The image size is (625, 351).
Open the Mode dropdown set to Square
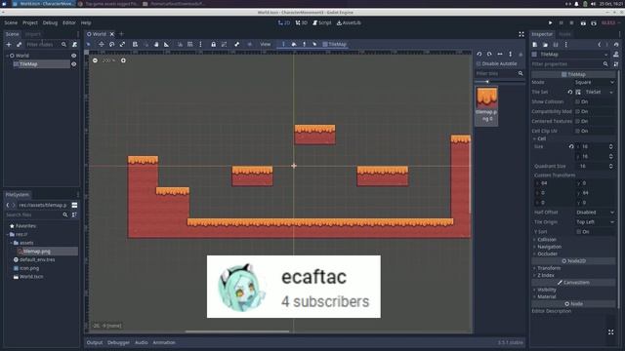pyautogui.click(x=595, y=82)
